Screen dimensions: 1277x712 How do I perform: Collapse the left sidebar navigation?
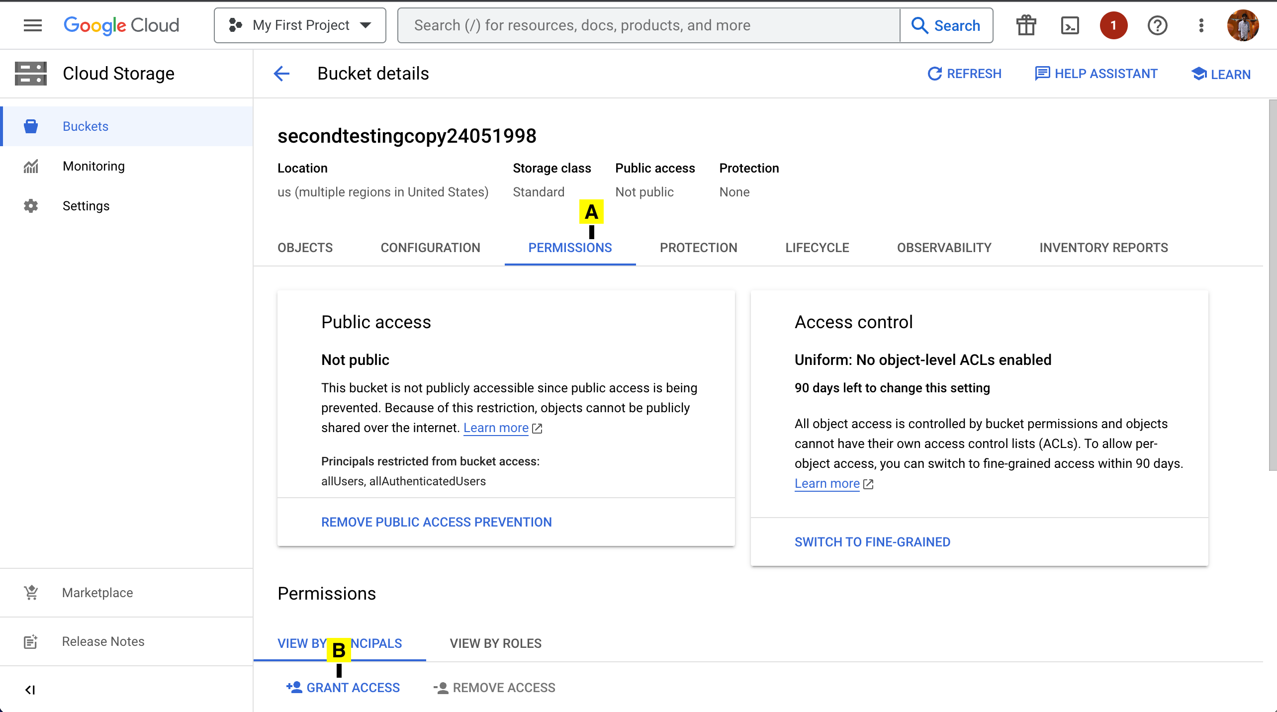[x=30, y=690]
